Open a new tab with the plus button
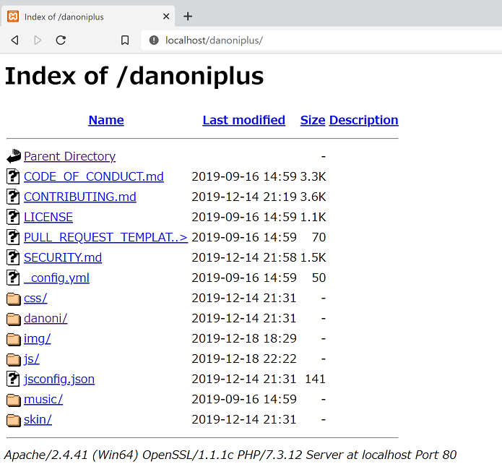 188,17
